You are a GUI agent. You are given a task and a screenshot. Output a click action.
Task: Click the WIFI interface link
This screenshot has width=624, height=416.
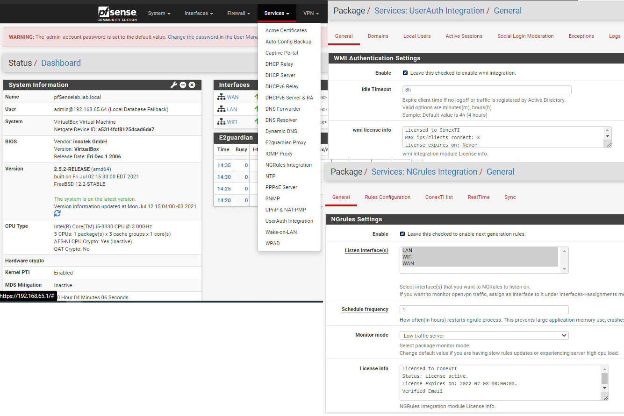pyautogui.click(x=232, y=122)
